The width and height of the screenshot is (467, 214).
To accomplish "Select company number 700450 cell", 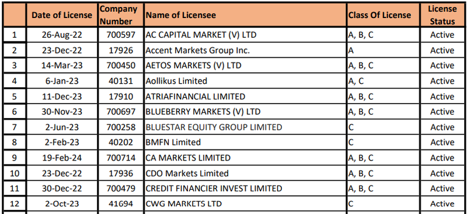I will coord(121,66).
